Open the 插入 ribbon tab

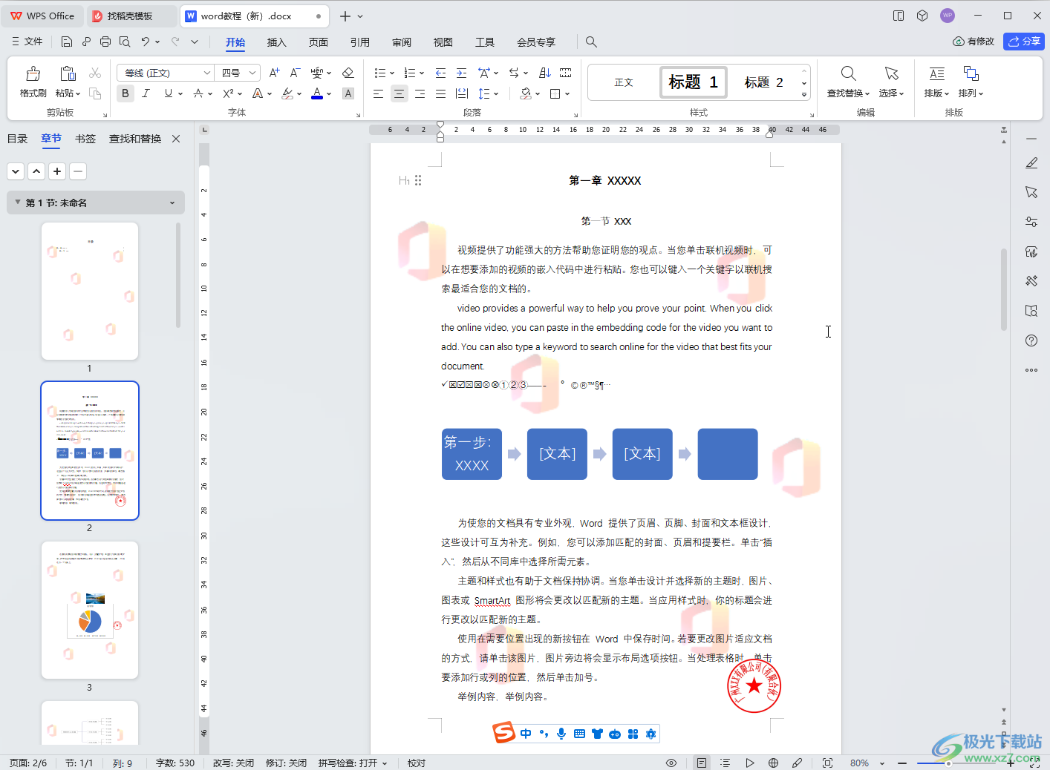(277, 42)
